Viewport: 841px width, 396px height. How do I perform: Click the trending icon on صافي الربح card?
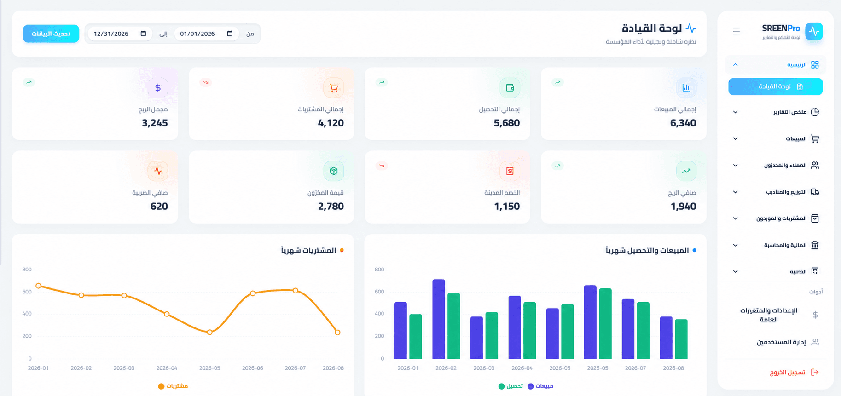686,171
